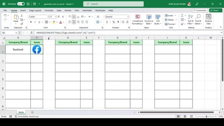Screen dimensions: 224x126
Task: Open Font Color dropdown arrow
Action: click(64, 22)
